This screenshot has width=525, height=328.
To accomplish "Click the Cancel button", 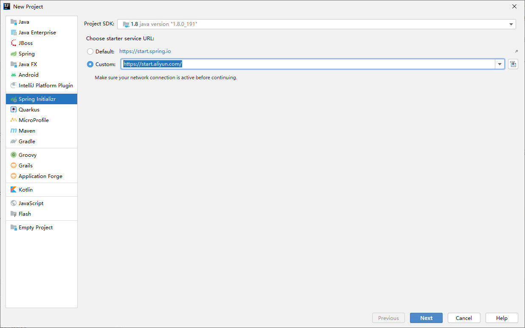I will point(464,318).
